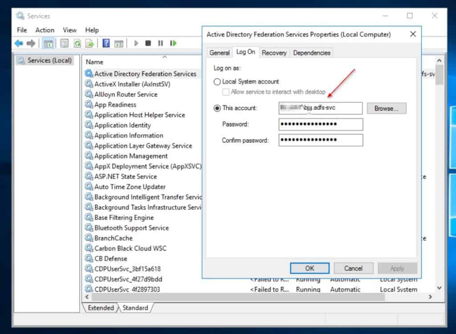Open the File menu
The width and height of the screenshot is (456, 334).
(22, 30)
